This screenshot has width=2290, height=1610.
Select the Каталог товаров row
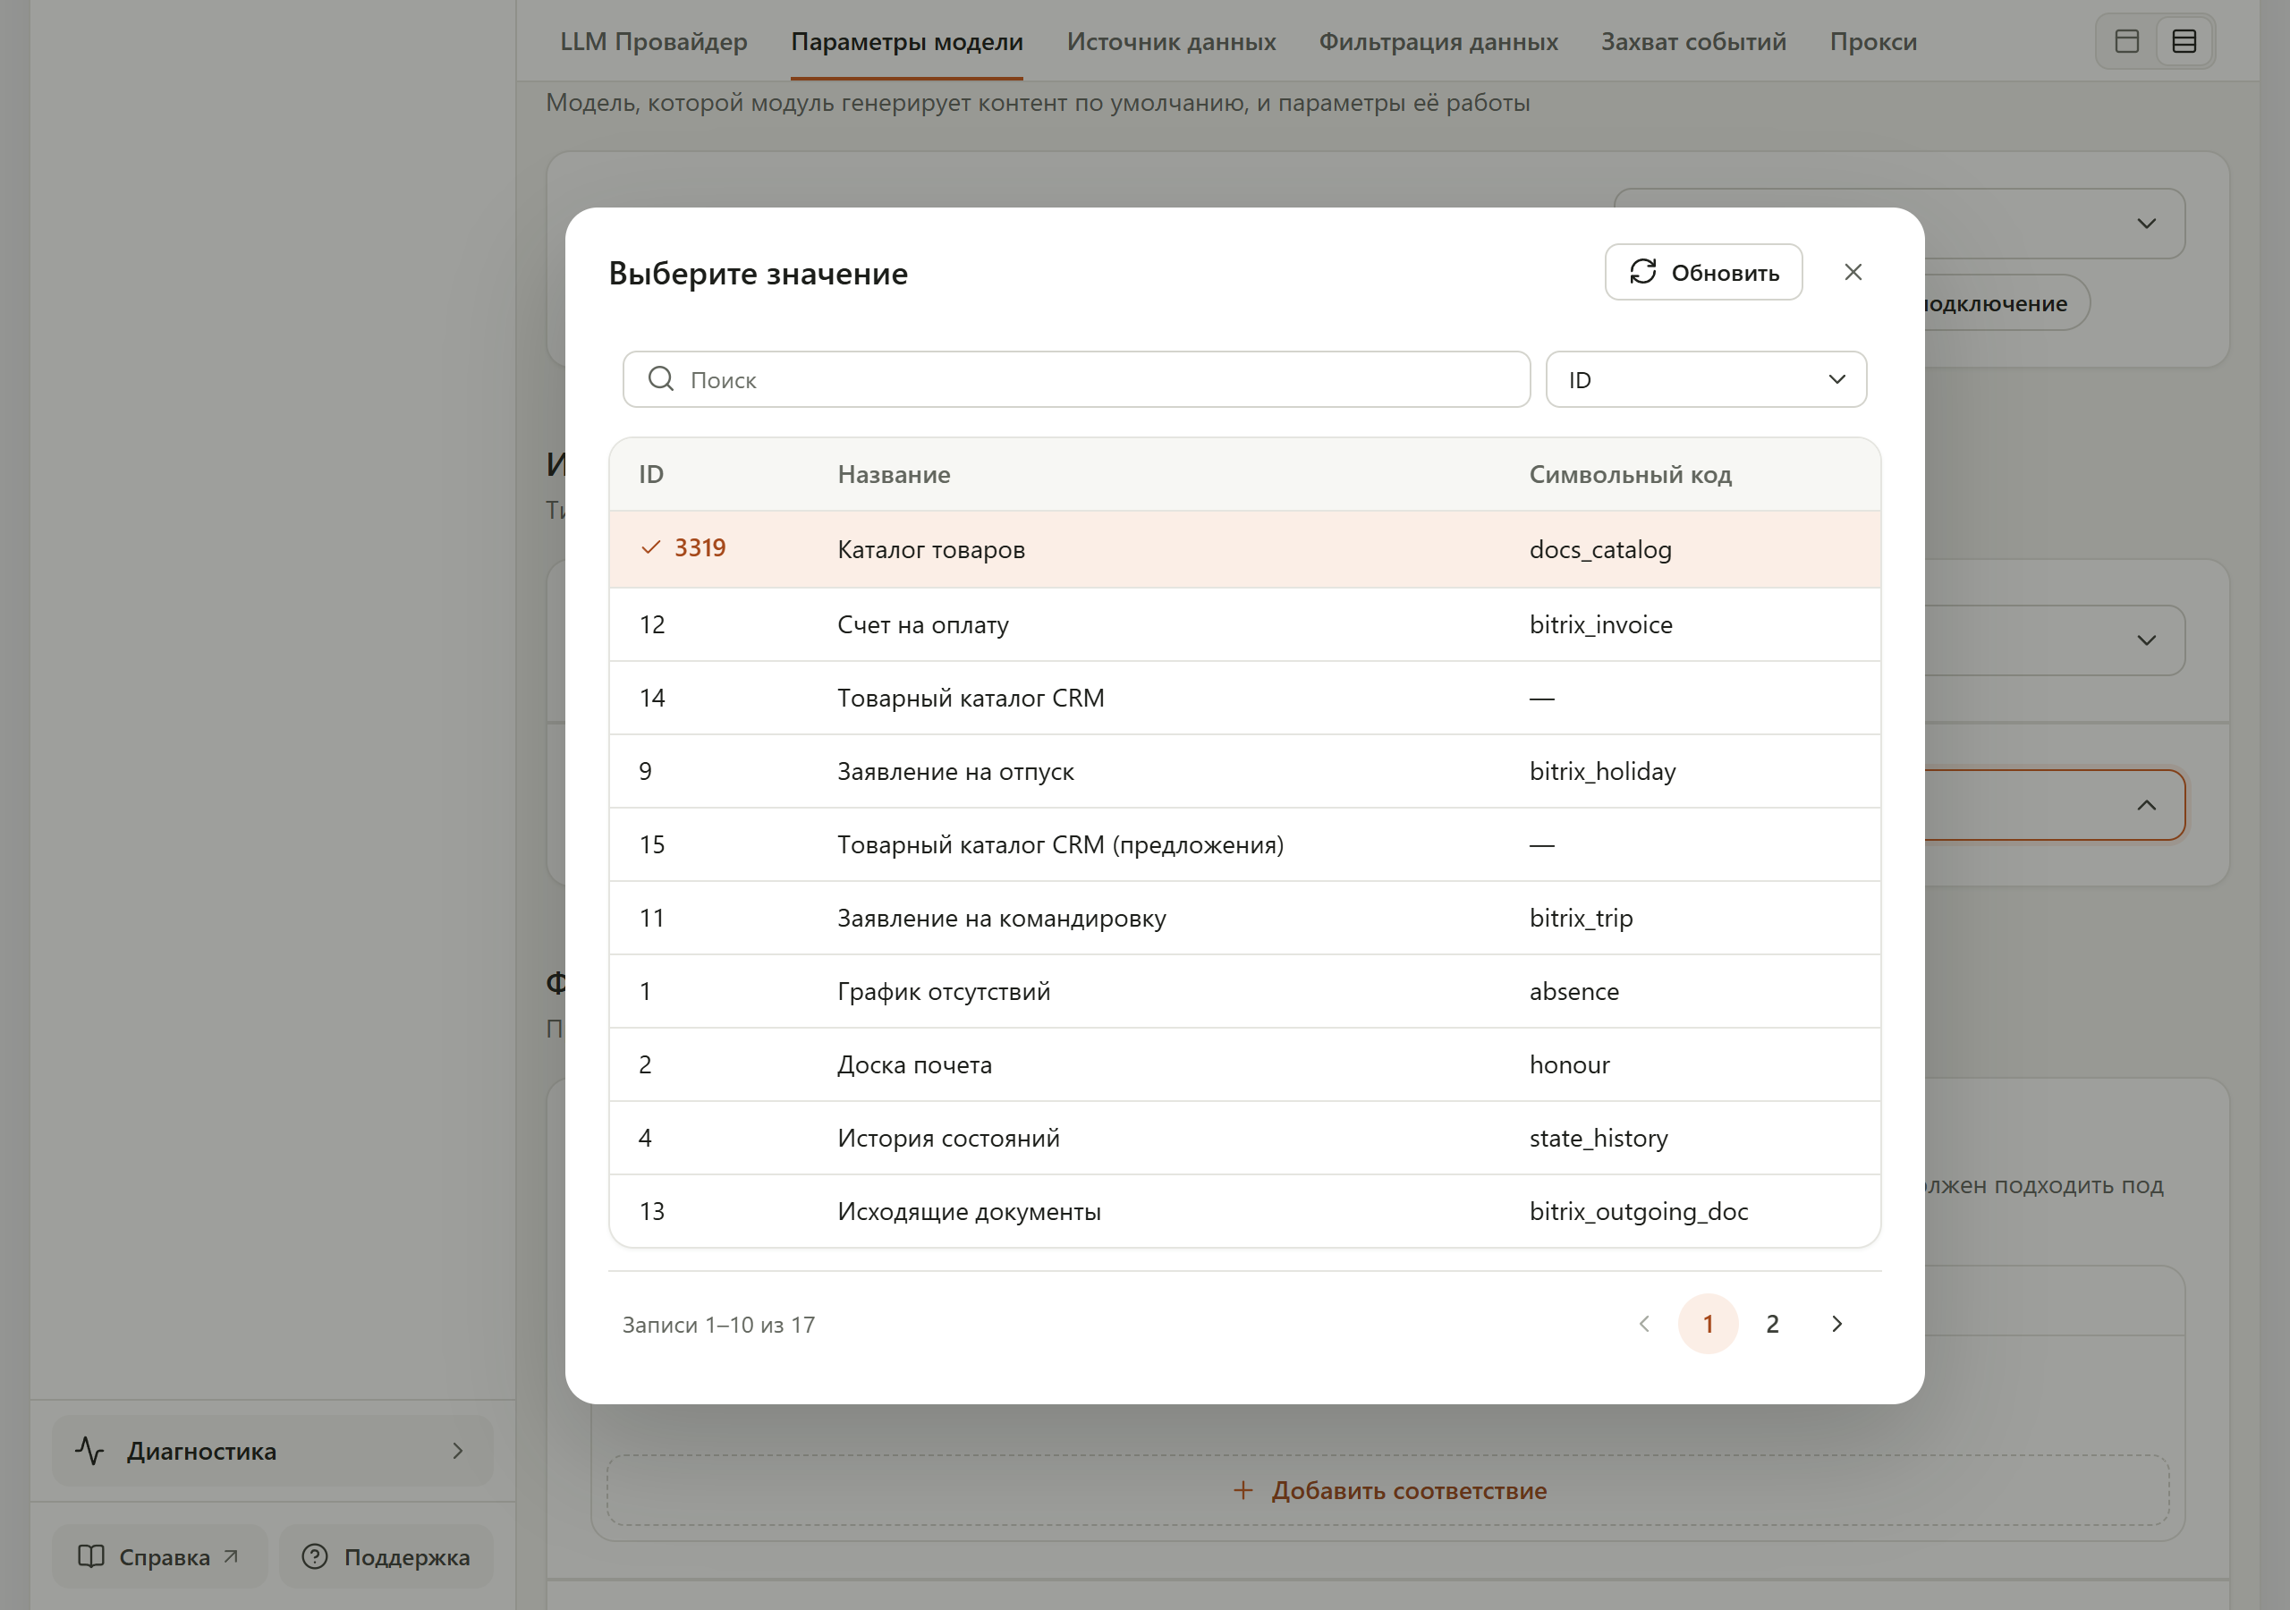[1244, 548]
